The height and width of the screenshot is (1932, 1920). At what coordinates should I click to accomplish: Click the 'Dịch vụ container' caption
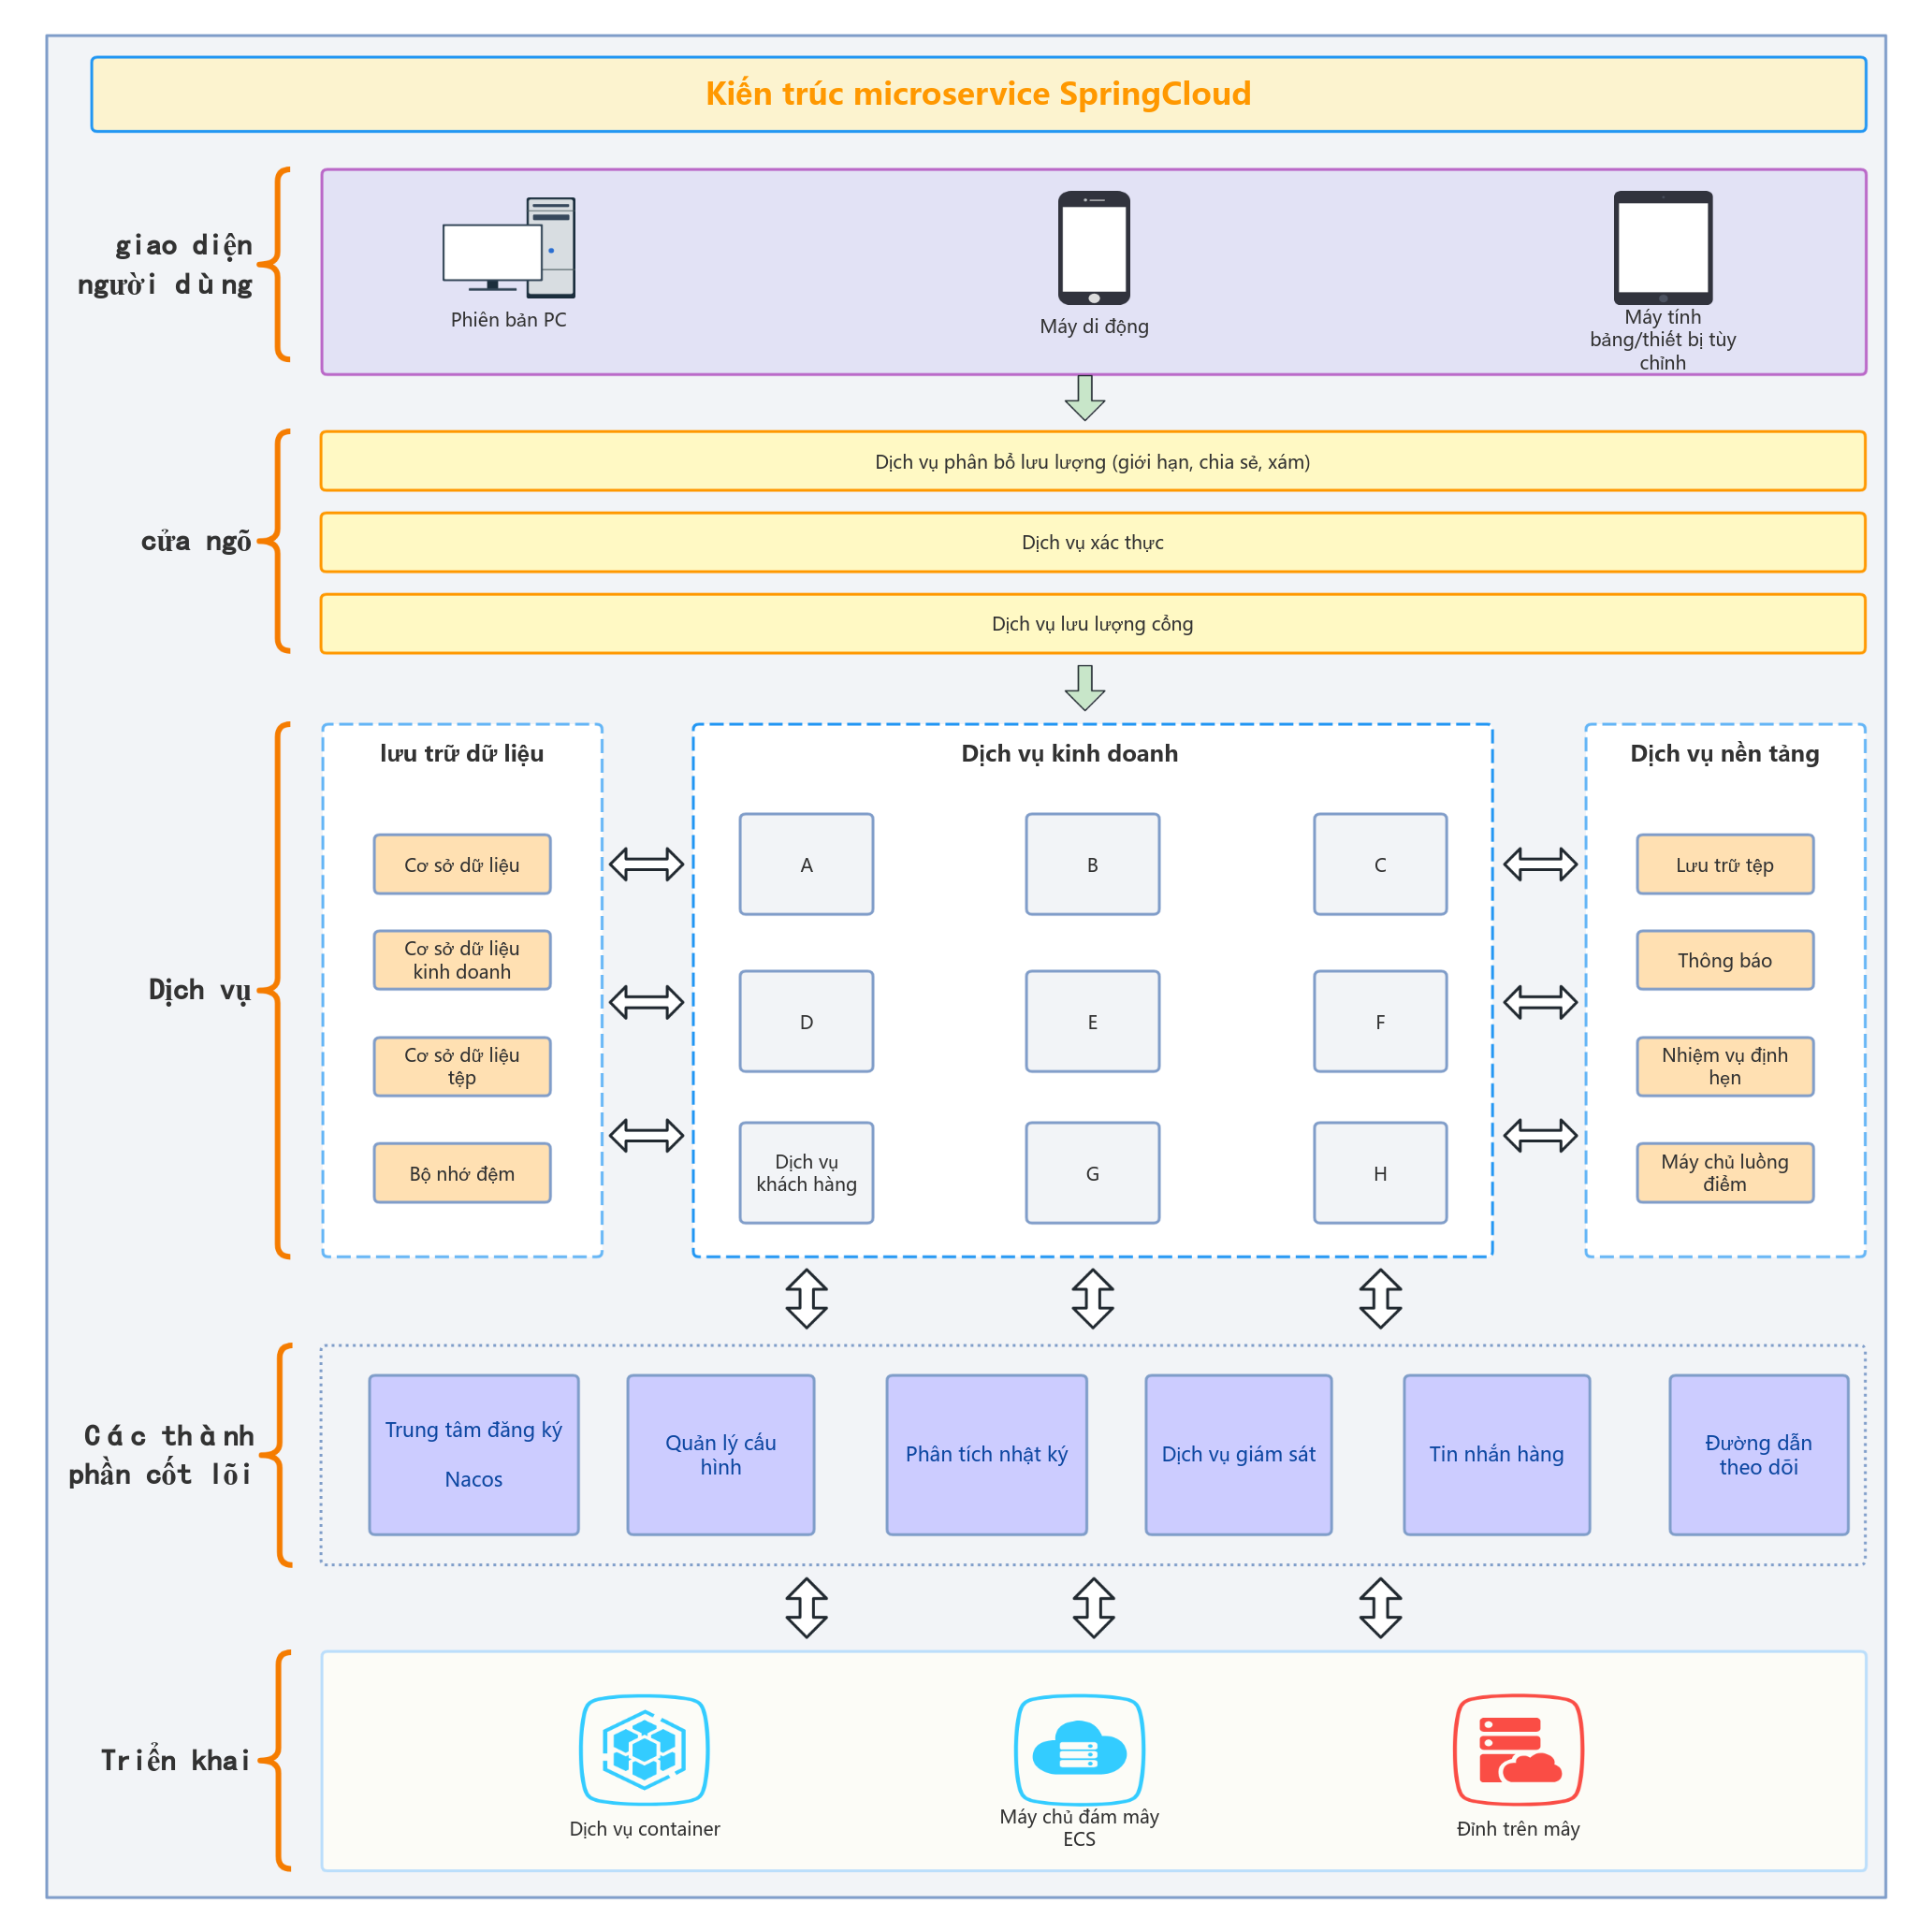coord(645,1829)
